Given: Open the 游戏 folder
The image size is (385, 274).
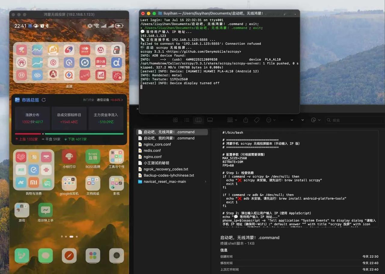Looking at the screenshot, I should pyautogui.click(x=22, y=210).
